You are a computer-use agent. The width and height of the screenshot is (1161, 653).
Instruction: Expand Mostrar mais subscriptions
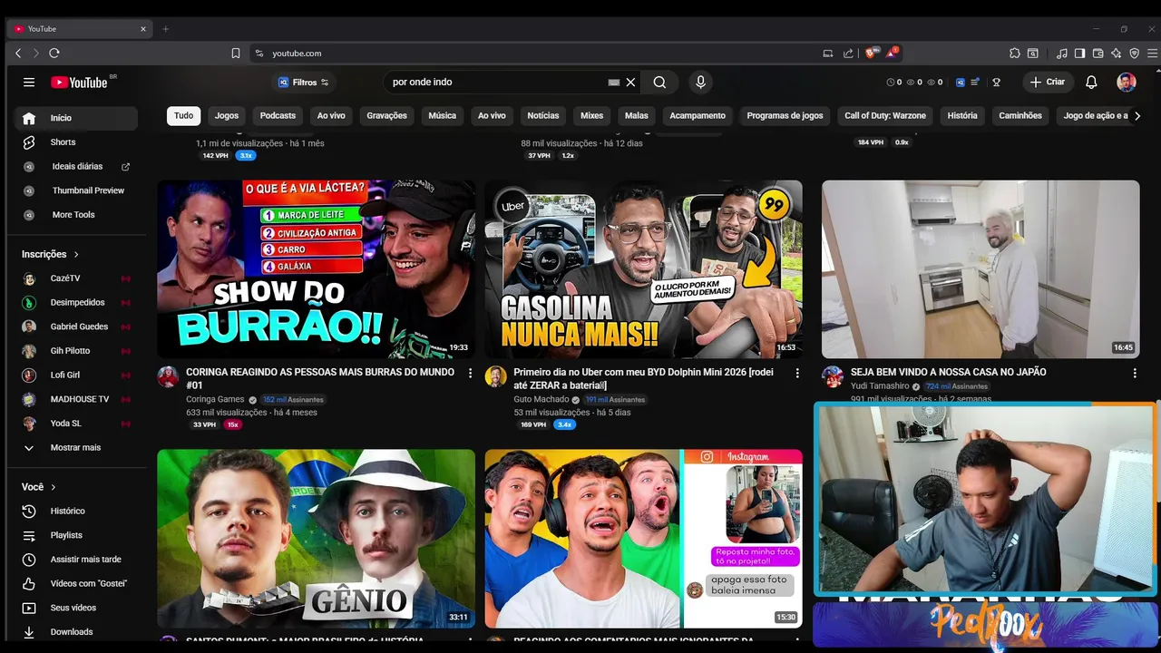(76, 448)
